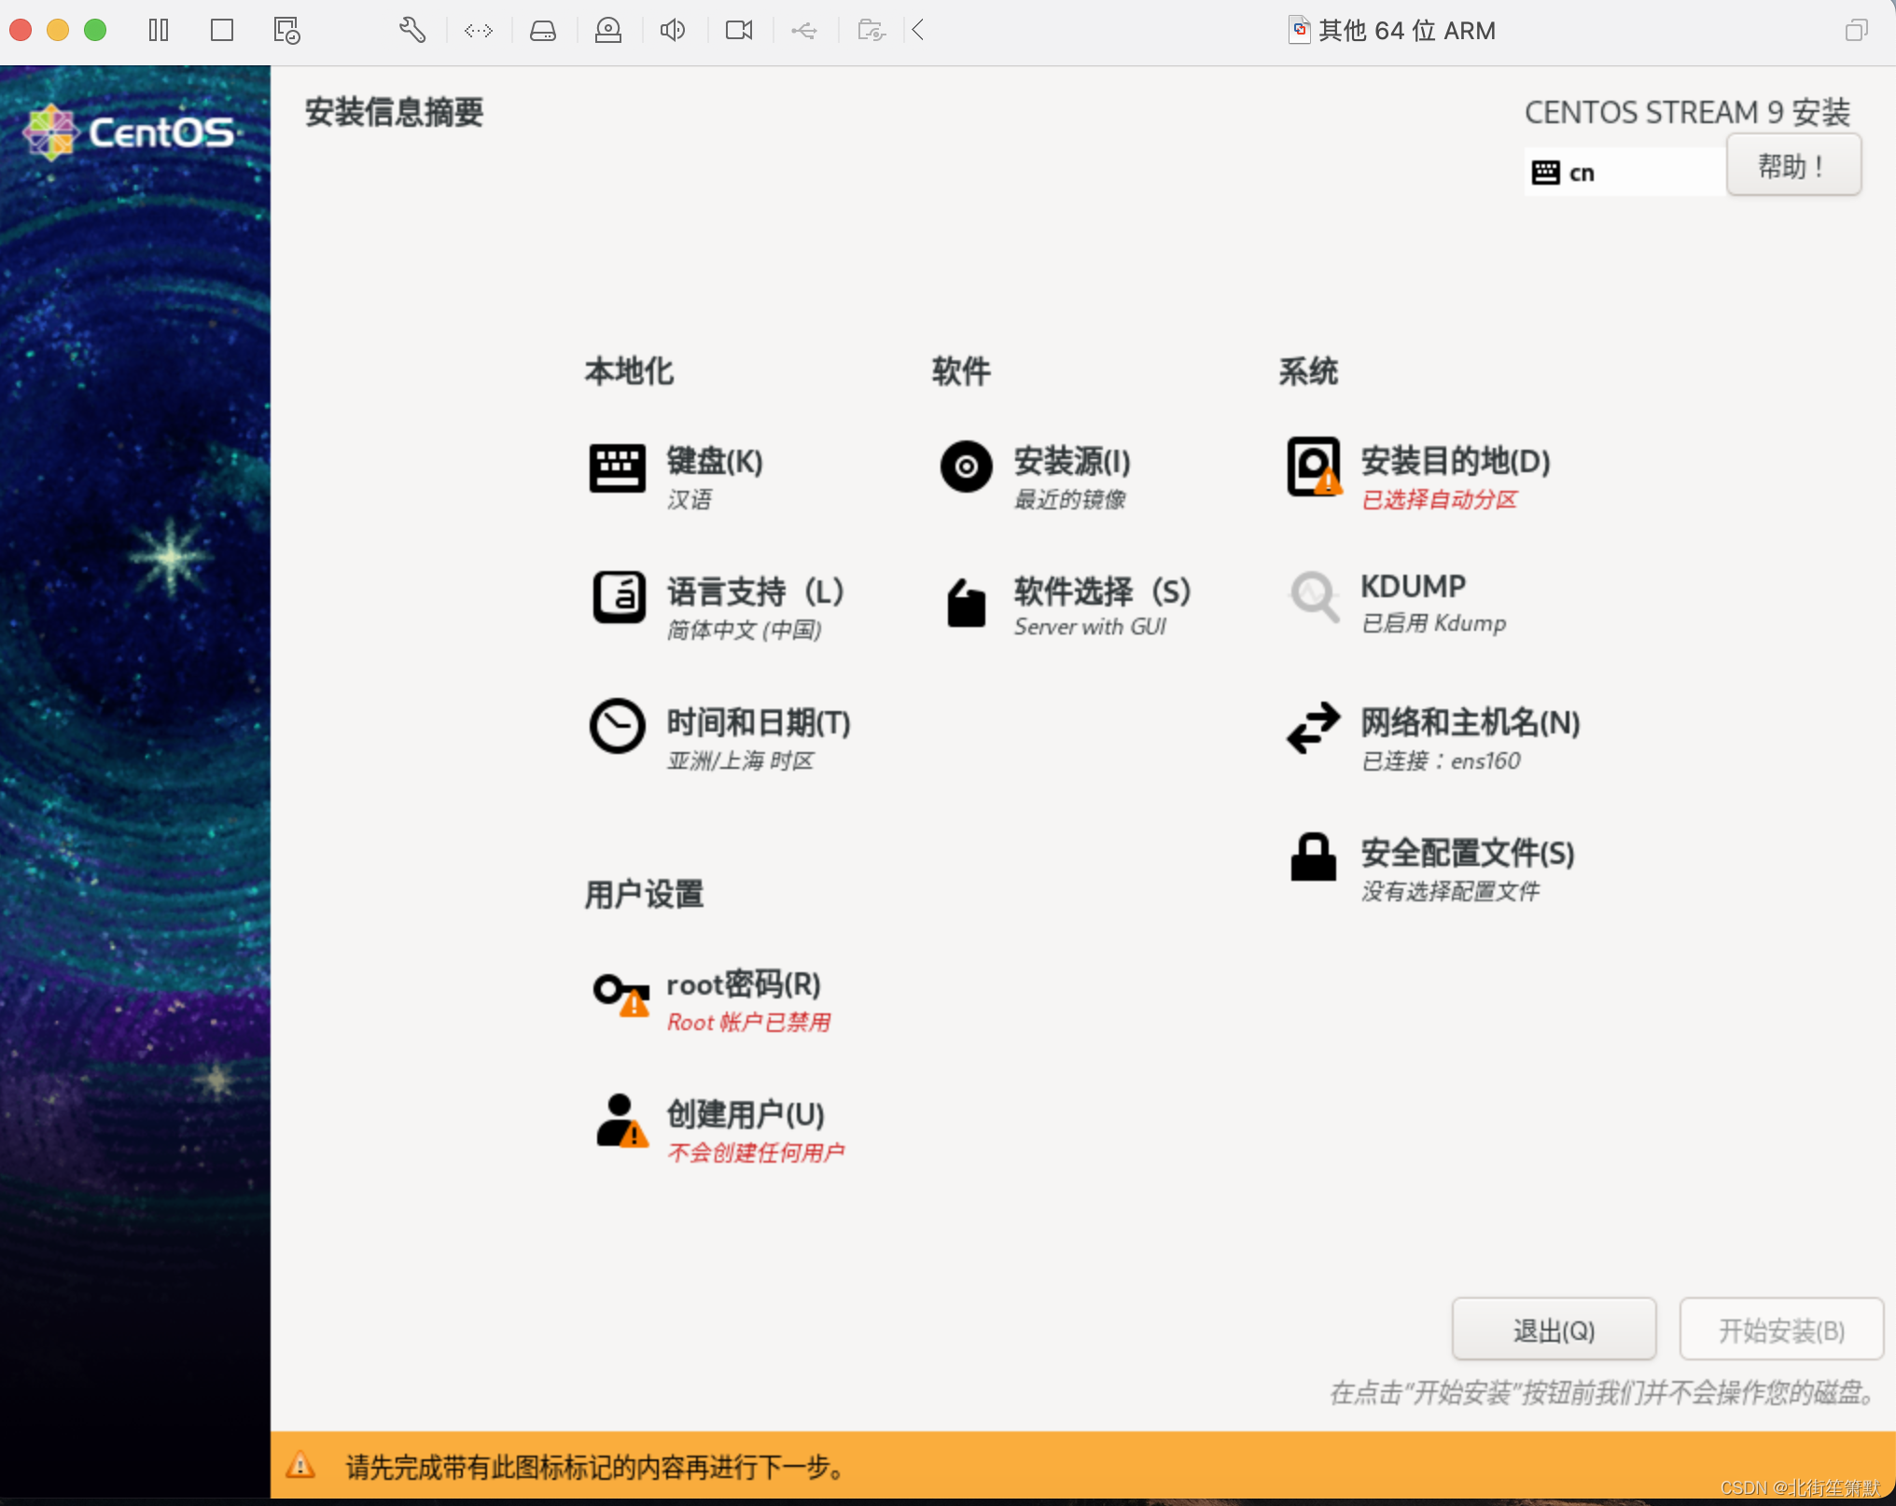1896x1506 pixels.
Task: Open 安全配置文件(S) security profile label
Action: coord(1467,853)
